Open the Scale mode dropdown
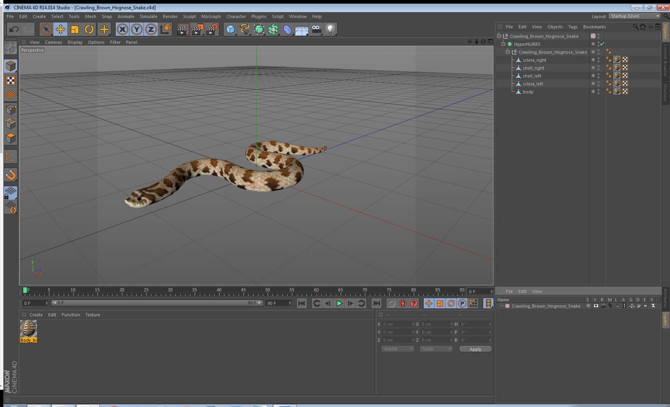Viewport: 670px width, 407px height. click(x=436, y=349)
